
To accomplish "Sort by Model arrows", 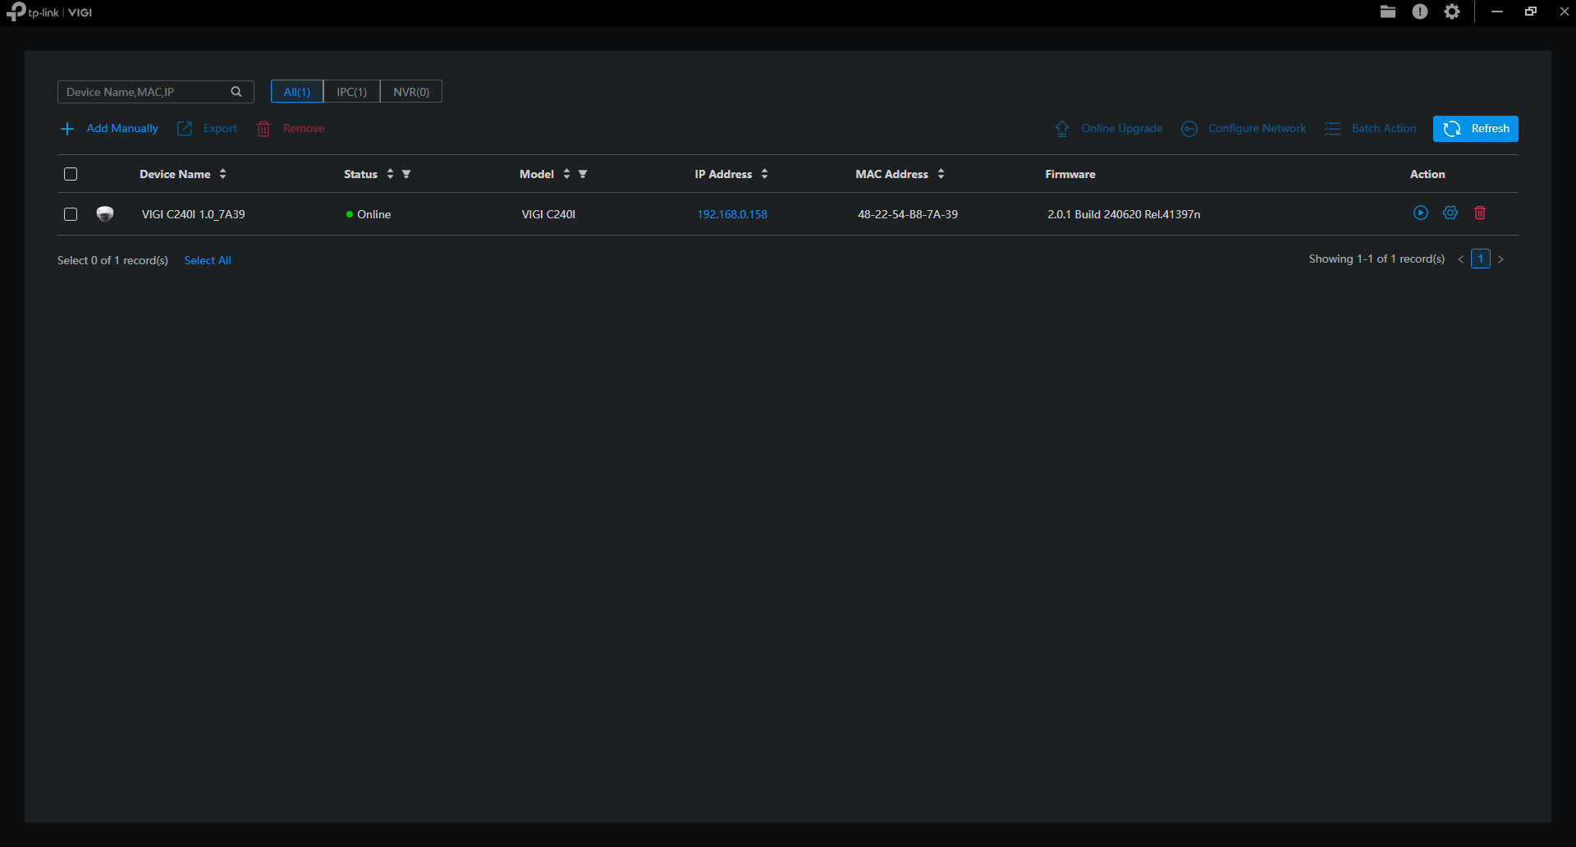I will 566,174.
